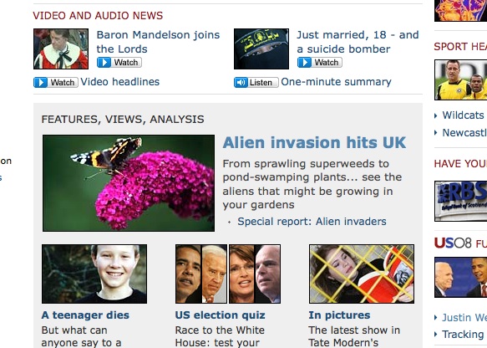Click the RBS building sign thumbnail
Screen dimensions: 487x348
click(x=460, y=201)
